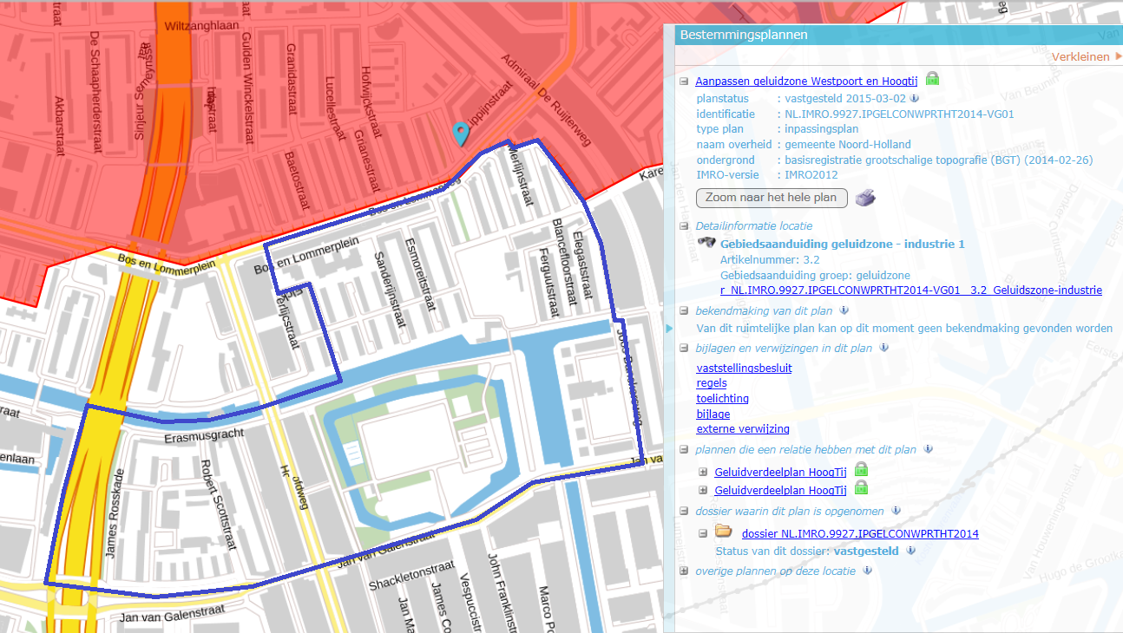Click Gebiedsaanduiding groep: geluidzone text
Viewport: 1123px width, 633px height.
(815, 275)
